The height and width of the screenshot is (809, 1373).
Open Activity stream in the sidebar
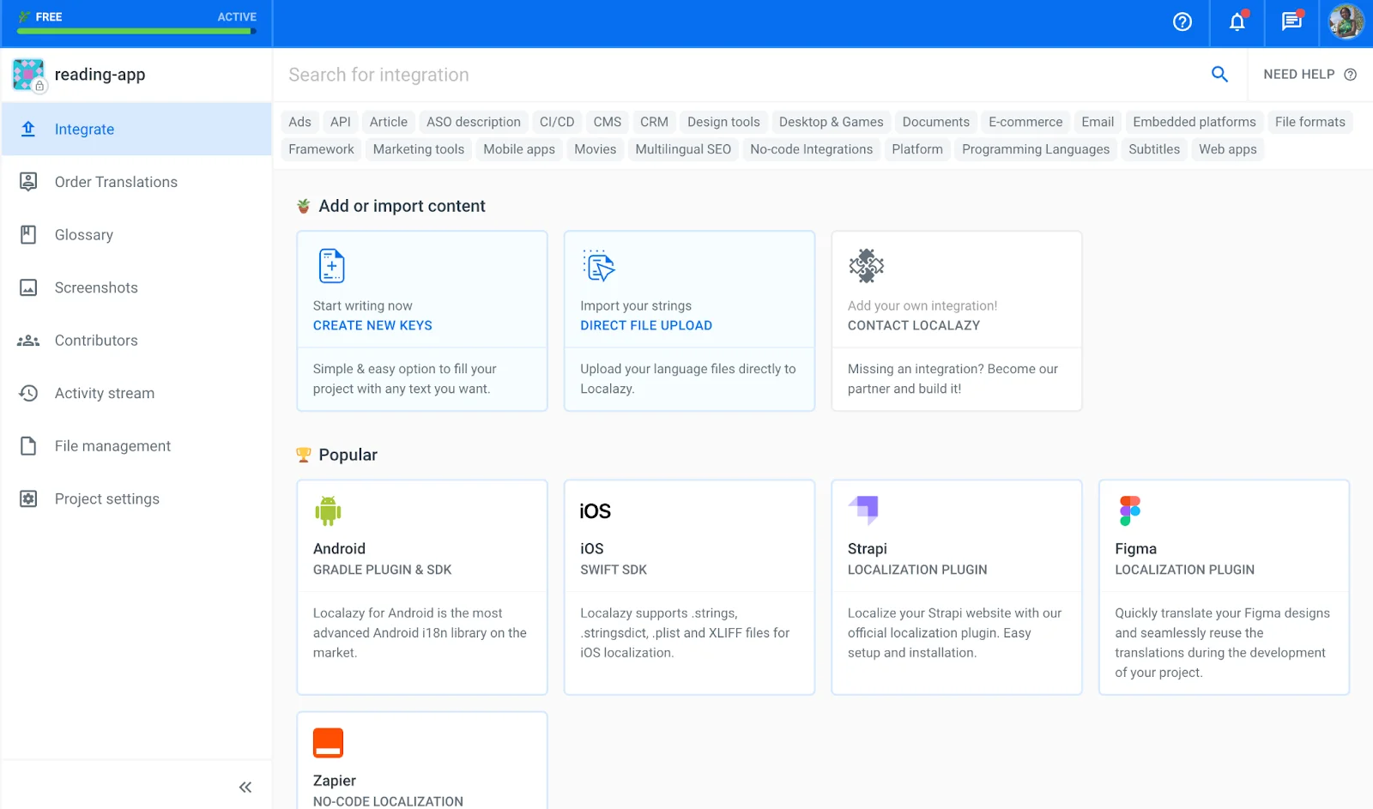pos(105,394)
